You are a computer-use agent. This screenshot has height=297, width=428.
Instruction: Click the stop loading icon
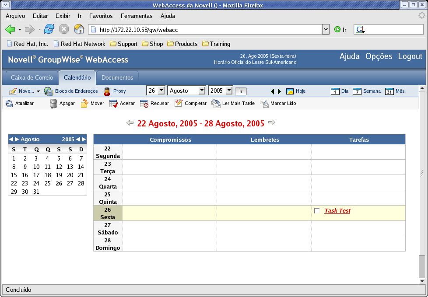(64, 29)
